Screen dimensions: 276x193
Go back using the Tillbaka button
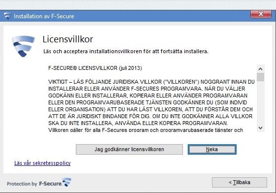pyautogui.click(x=240, y=182)
